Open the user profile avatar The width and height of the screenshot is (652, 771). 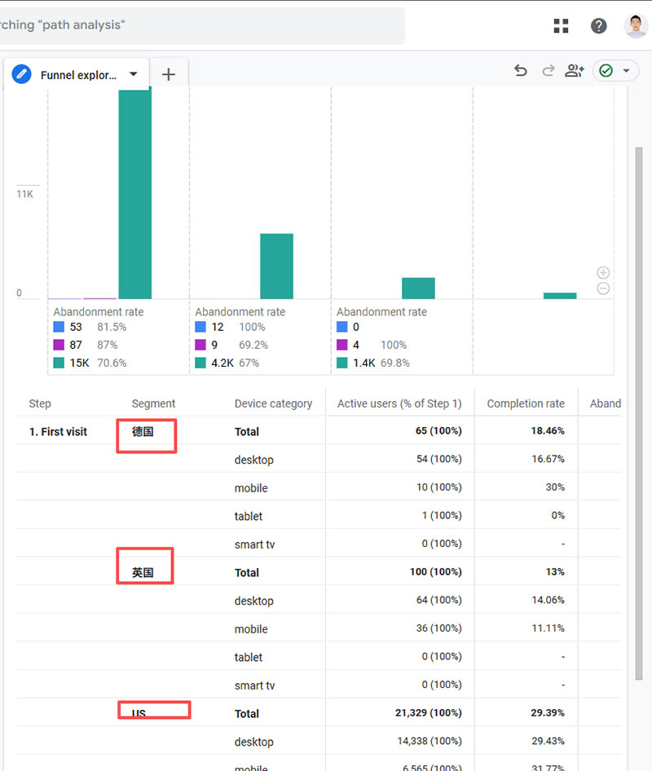636,26
